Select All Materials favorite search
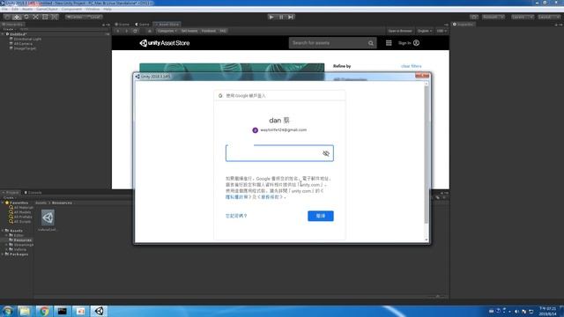564x317 pixels. coord(21,208)
